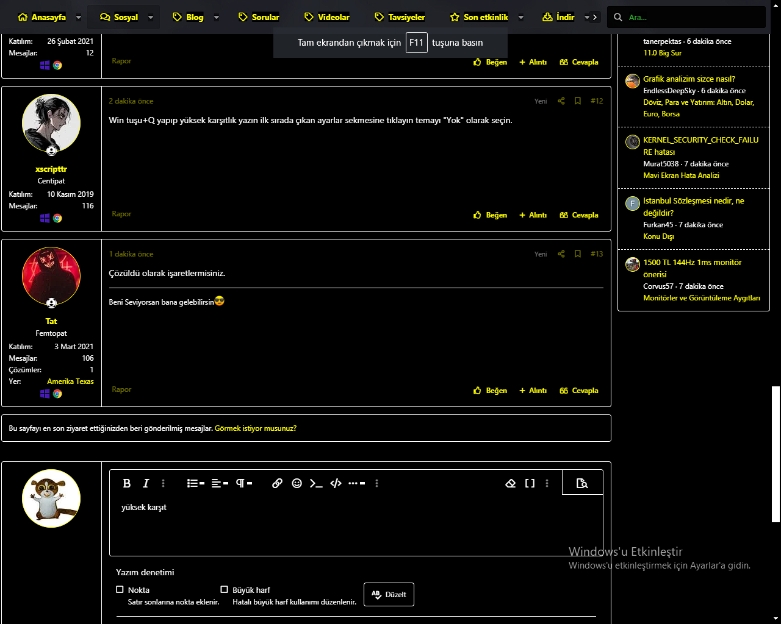Open Tat's profile avatar picture

[51, 276]
